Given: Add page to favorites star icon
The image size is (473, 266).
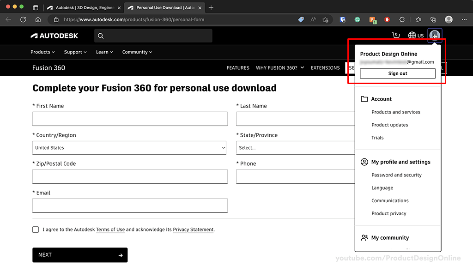Looking at the screenshot, I should coord(325,19).
